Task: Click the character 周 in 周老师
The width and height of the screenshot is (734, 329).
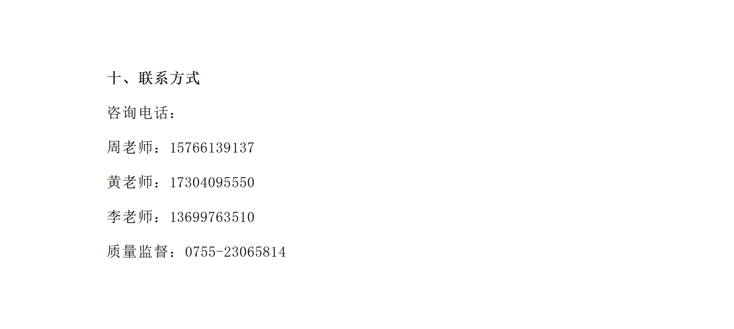Action: click(115, 148)
